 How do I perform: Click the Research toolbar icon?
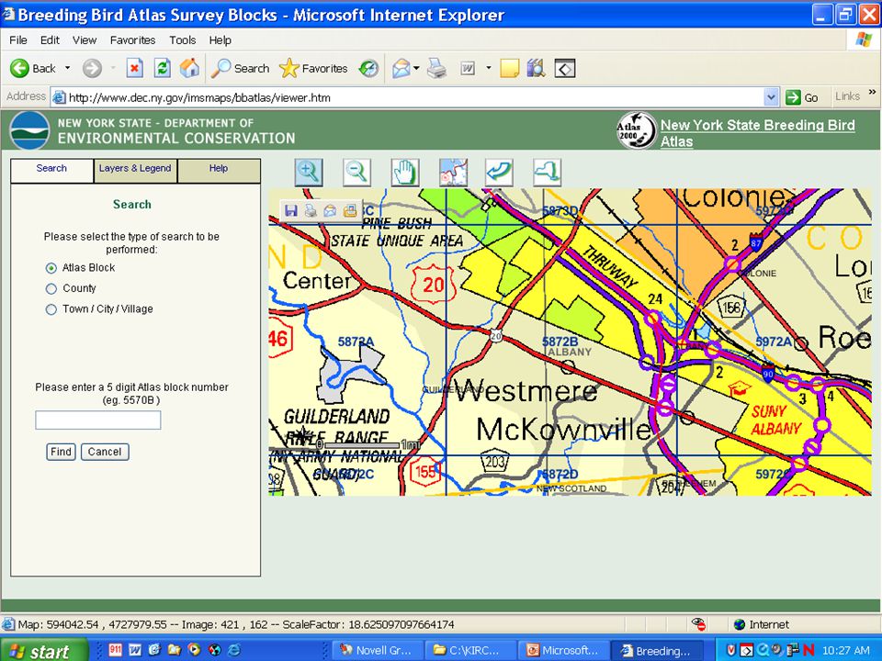(536, 69)
